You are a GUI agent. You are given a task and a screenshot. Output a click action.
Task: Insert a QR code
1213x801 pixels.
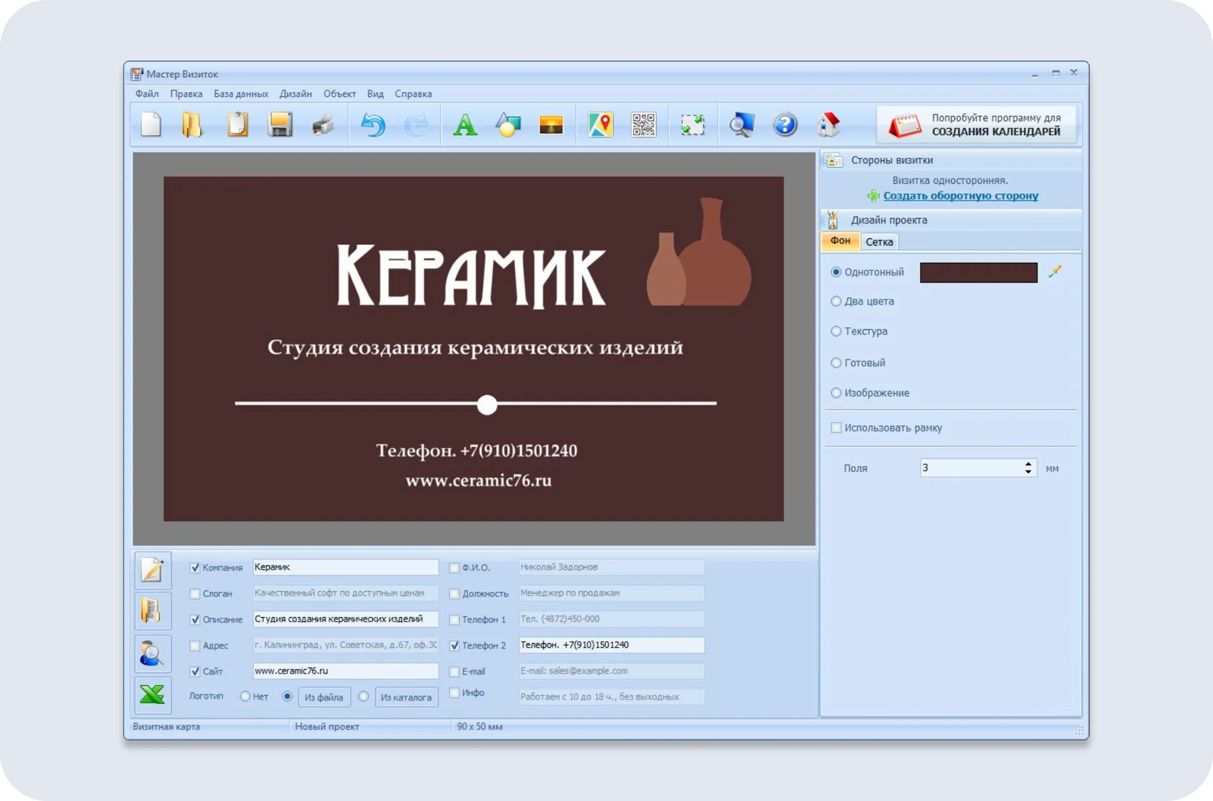(643, 124)
